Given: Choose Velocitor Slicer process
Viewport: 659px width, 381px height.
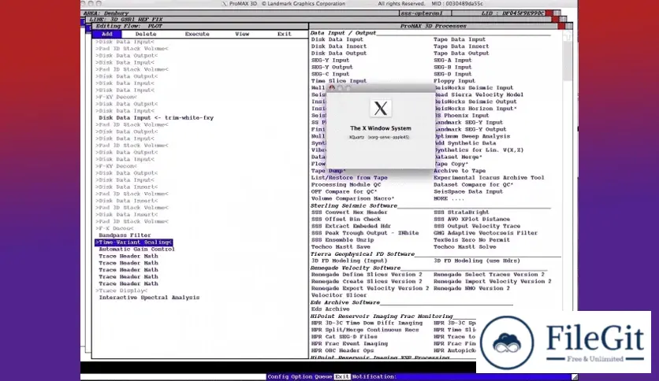Looking at the screenshot, I should [x=339, y=295].
